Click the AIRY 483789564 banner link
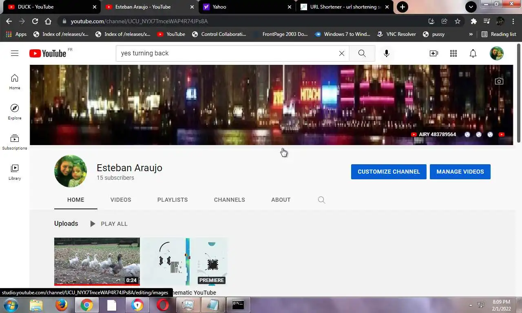Image resolution: width=522 pixels, height=313 pixels. [x=434, y=134]
